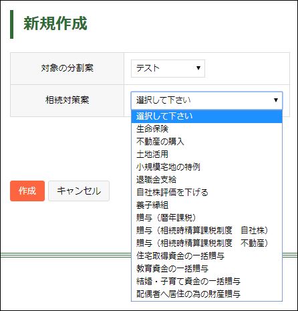The height and width of the screenshot is (311, 298).
Task: Open the 対象の分割案 dropdown showing テスト
Action: (x=168, y=68)
